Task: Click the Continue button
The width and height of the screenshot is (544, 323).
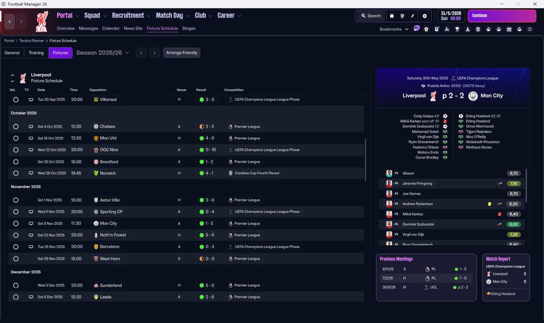Action: (502, 16)
